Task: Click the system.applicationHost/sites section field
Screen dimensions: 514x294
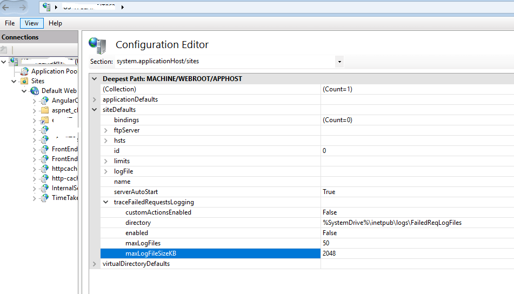Action: (224, 61)
